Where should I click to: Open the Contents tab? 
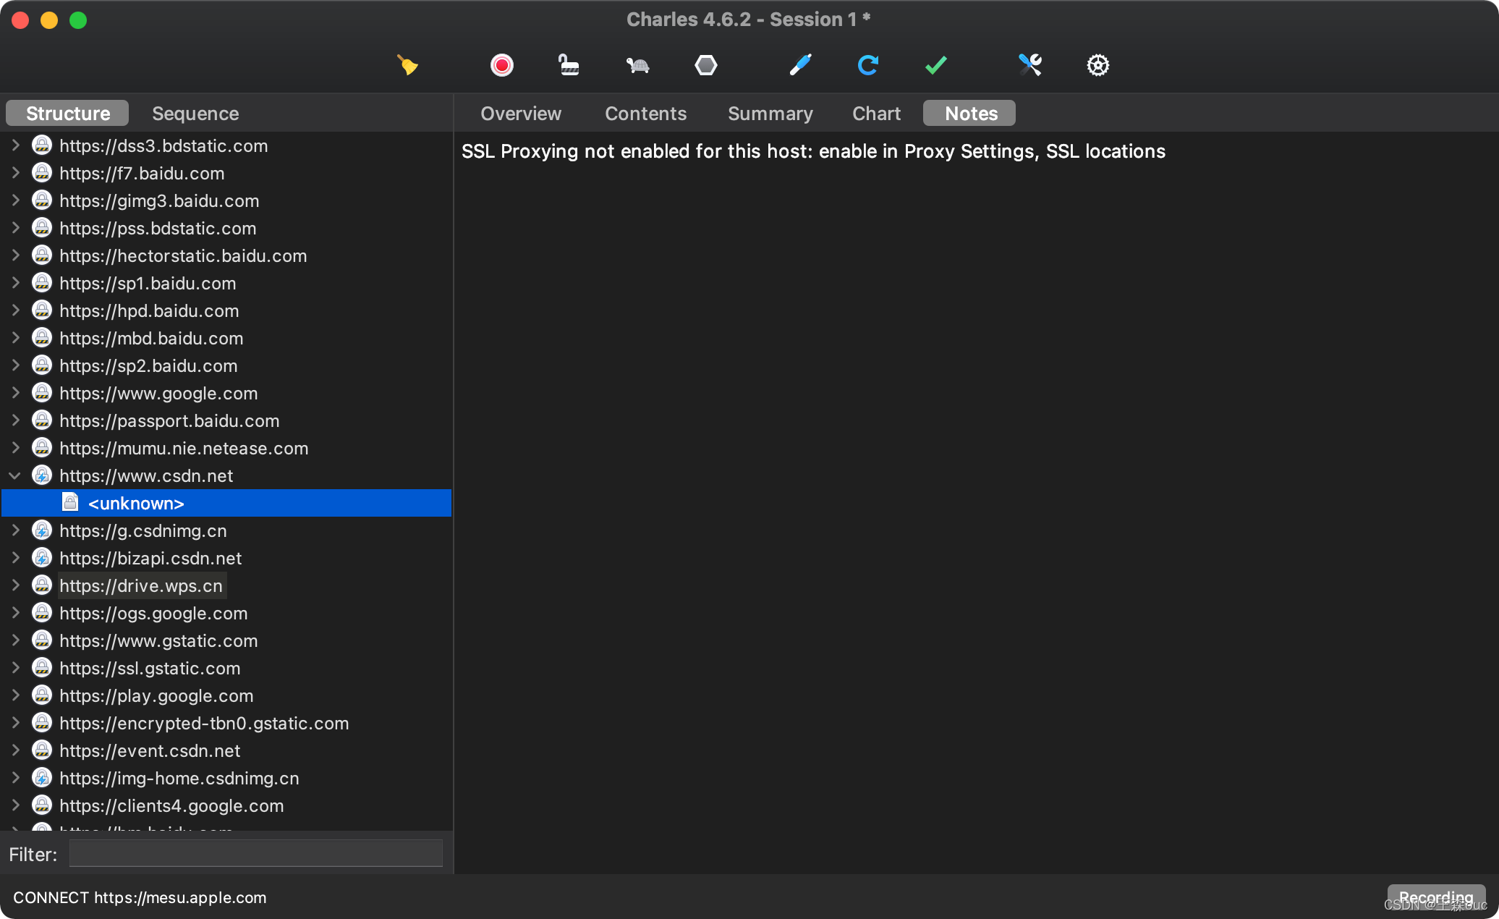click(645, 114)
